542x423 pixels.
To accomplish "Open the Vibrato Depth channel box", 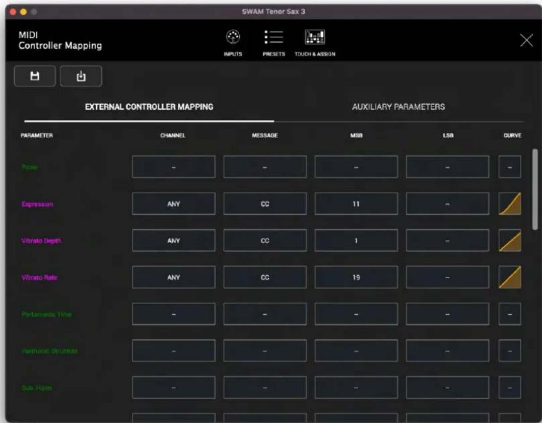I will [x=173, y=241].
